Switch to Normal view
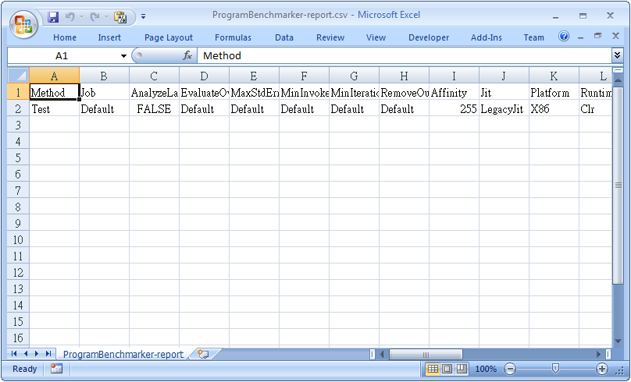This screenshot has height=382, width=631. (x=433, y=369)
